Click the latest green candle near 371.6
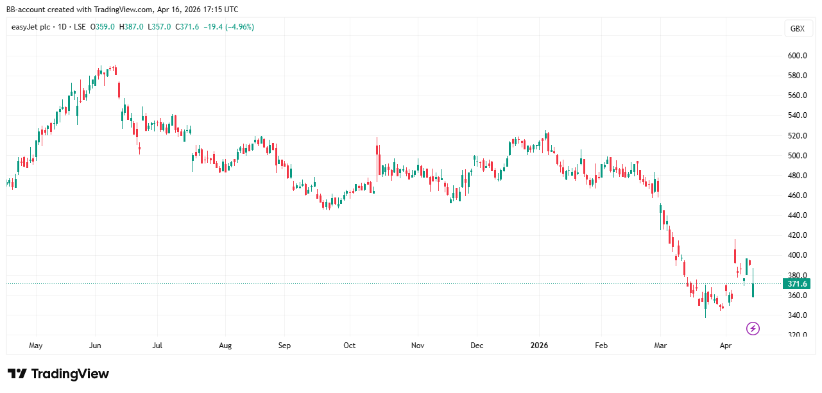 click(753, 290)
